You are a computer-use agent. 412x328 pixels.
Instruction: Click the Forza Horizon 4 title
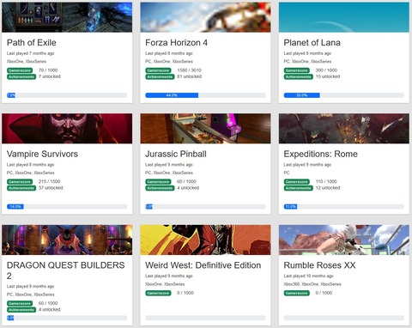tap(176, 43)
